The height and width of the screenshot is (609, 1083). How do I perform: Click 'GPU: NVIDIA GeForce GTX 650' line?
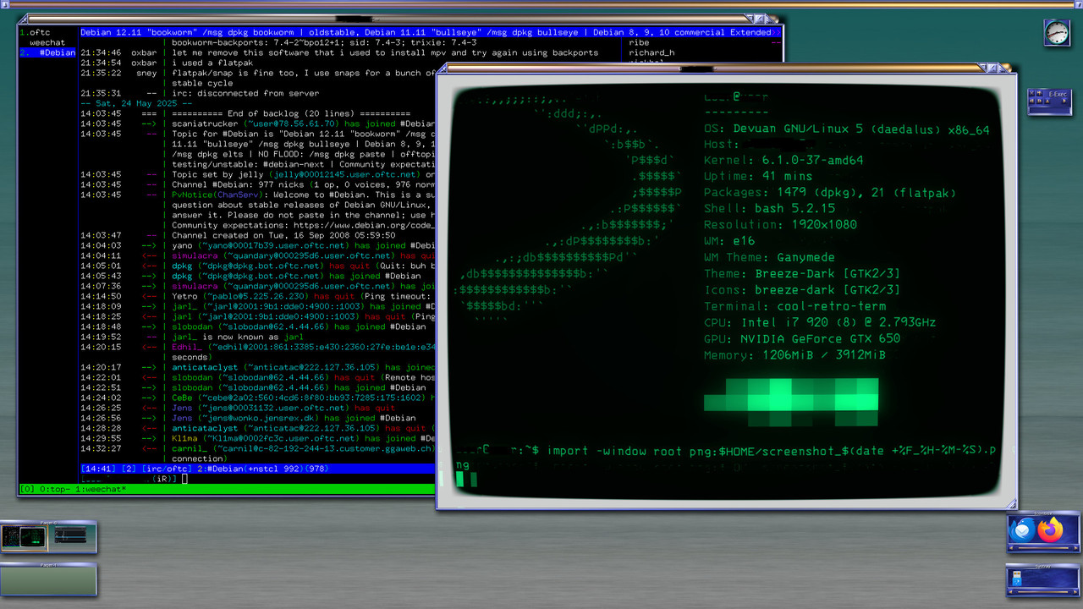[x=802, y=338]
